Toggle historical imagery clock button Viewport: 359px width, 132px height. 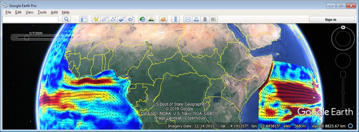(x=142, y=19)
